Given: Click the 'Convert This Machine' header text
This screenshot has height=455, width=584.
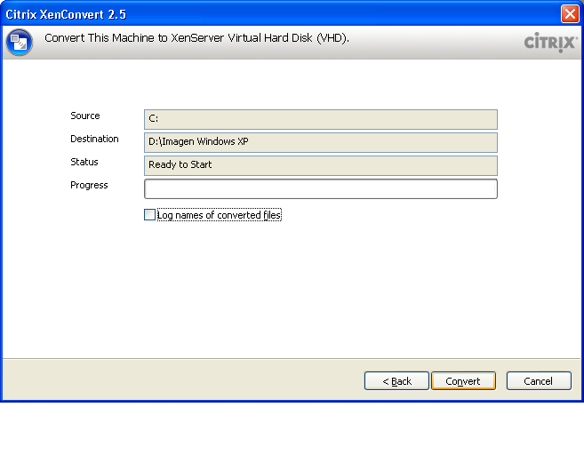Looking at the screenshot, I should click(x=196, y=39).
